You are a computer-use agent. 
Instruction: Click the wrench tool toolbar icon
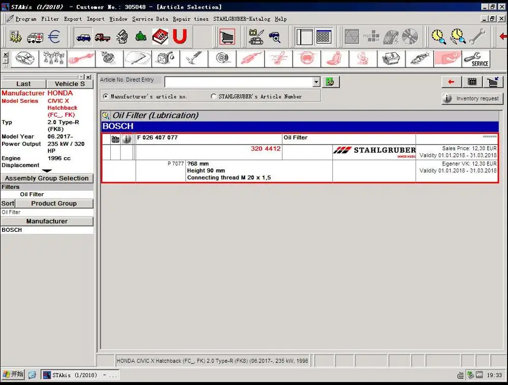click(477, 37)
